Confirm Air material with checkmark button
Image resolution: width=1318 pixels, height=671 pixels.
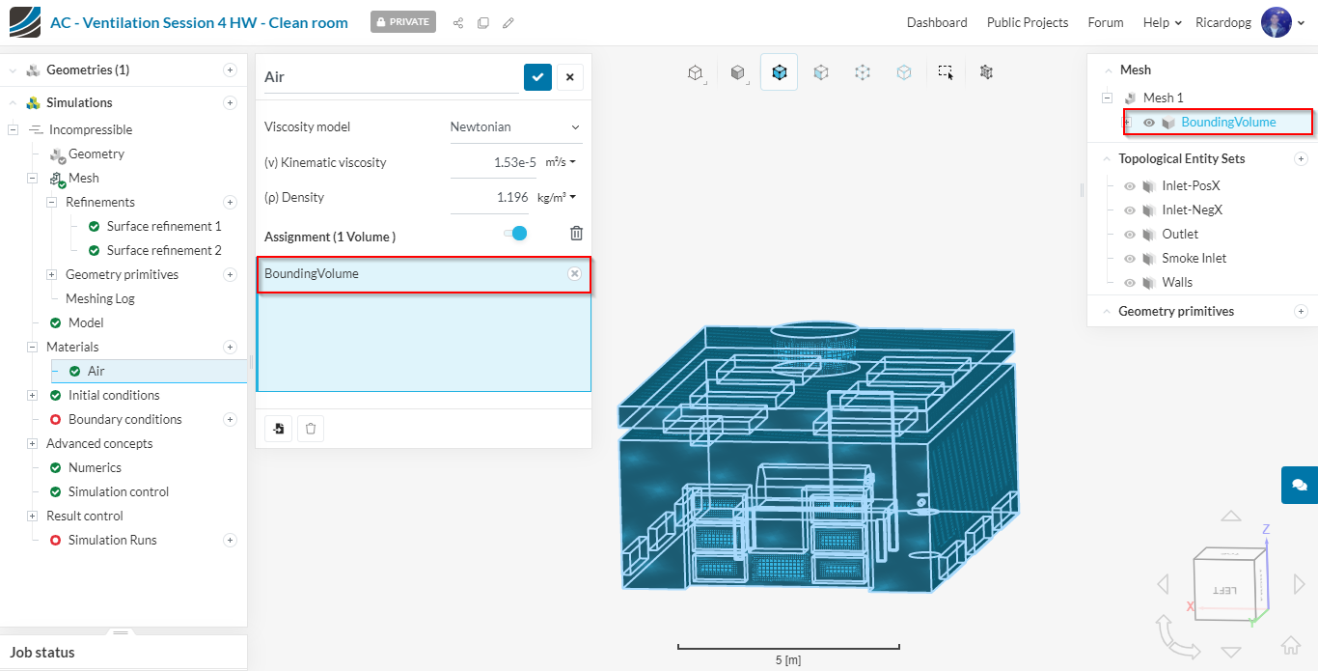(537, 77)
